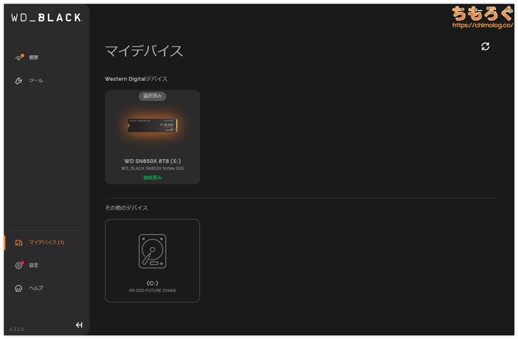Viewport: 518px width, 339px height.
Task: Go to ツール menu item
Action: point(36,80)
